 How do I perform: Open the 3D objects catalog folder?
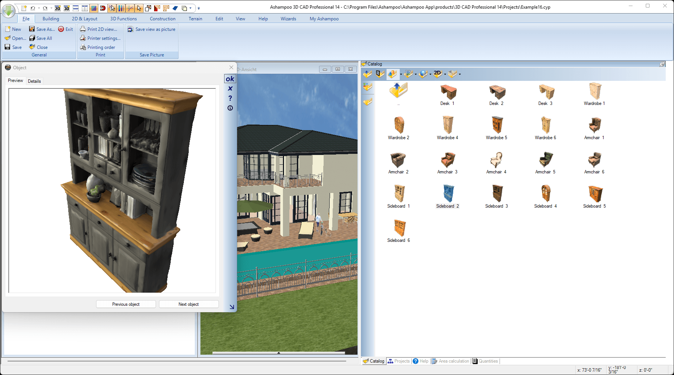point(392,74)
